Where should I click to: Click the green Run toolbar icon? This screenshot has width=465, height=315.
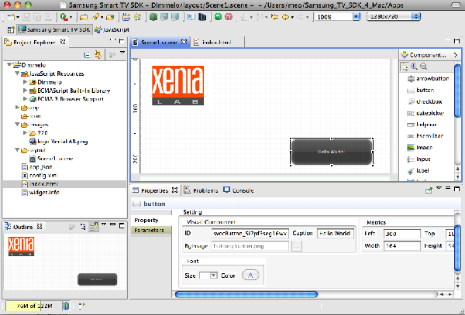(x=64, y=17)
